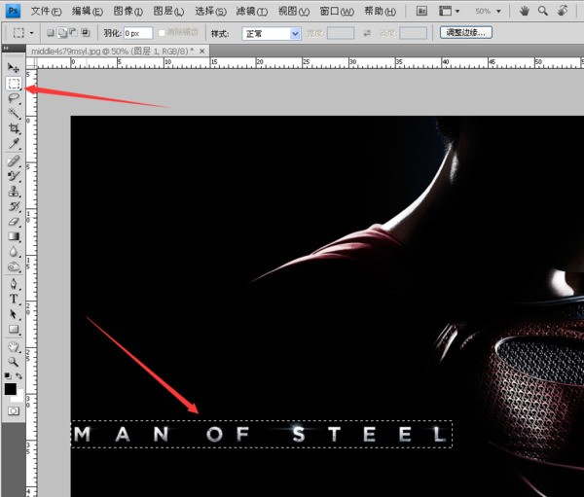Select the Gradient tool
The width and height of the screenshot is (584, 497).
coord(14,236)
